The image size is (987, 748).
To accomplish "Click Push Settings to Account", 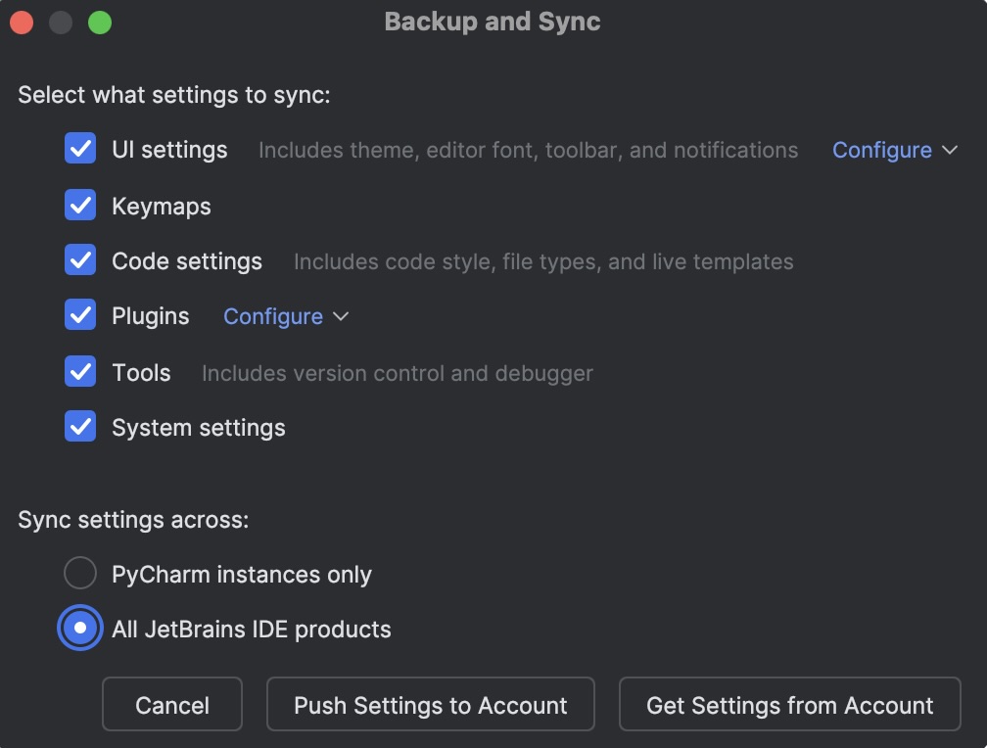I will (431, 705).
